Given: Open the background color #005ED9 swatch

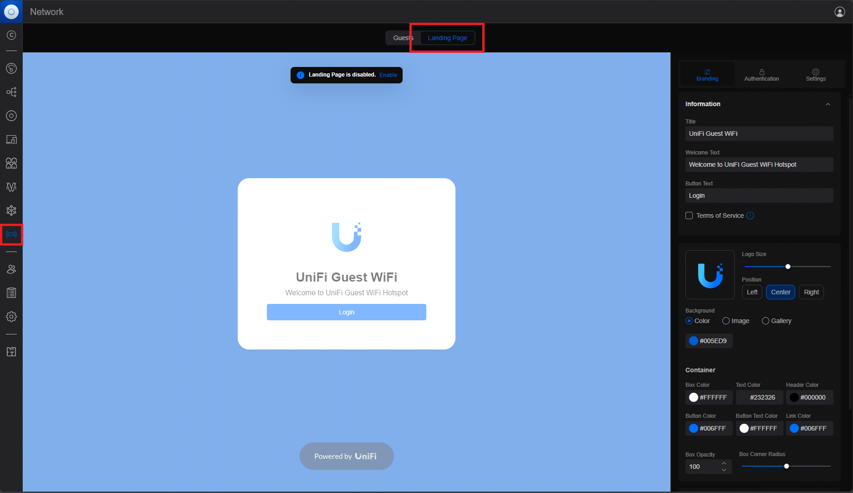Looking at the screenshot, I should (709, 341).
